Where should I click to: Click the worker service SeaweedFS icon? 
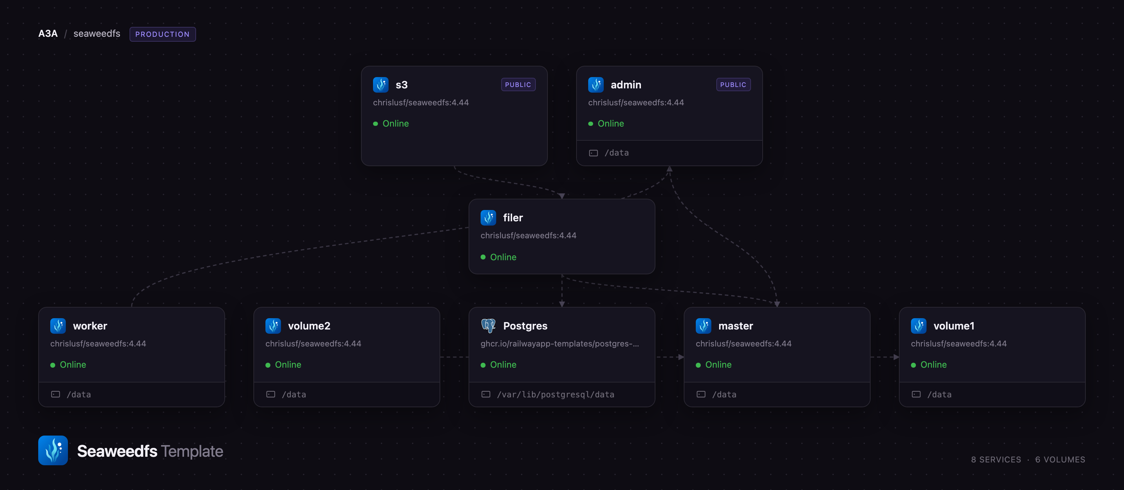[58, 326]
